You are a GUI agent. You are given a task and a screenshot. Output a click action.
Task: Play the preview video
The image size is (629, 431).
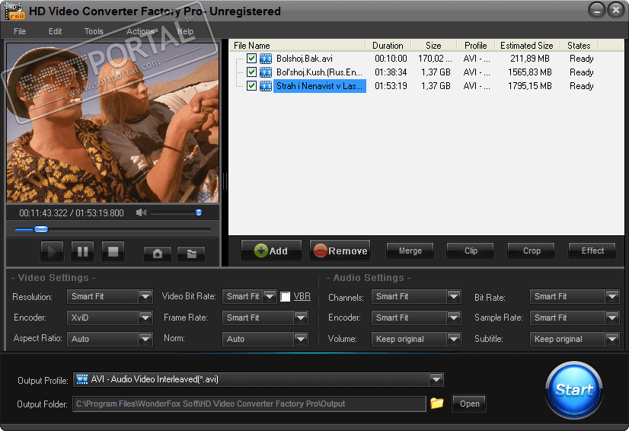[52, 251]
